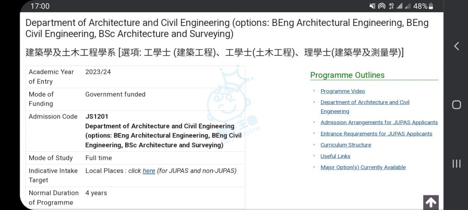Click the 'here' intake target link
The width and height of the screenshot is (468, 210).
(149, 171)
